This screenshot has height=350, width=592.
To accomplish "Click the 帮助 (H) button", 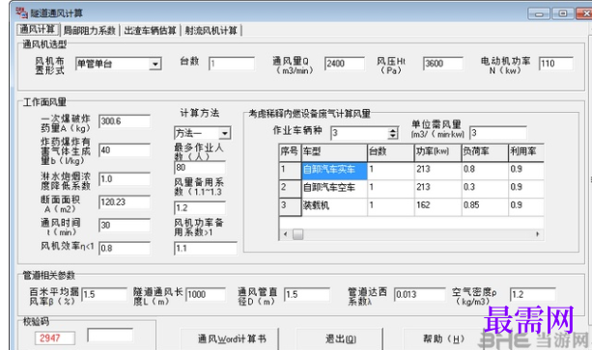I will tap(444, 339).
